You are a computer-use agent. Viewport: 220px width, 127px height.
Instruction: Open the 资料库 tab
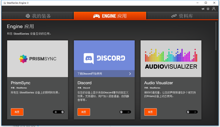click(x=182, y=16)
